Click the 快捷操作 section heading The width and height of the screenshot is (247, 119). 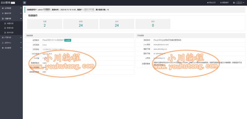point(33,15)
